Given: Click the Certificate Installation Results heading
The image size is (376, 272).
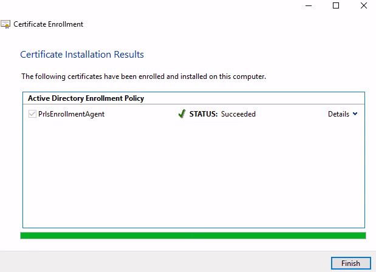Looking at the screenshot, I should 82,55.
